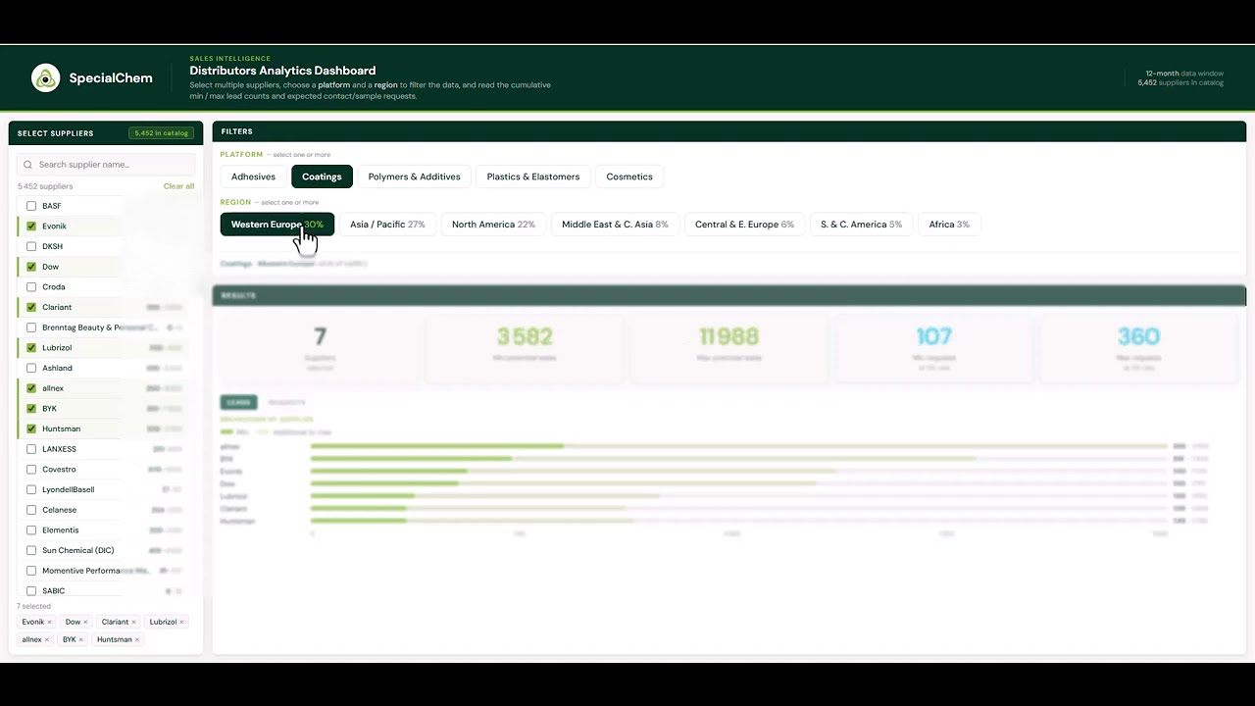Remove the allnex chip with its x

(46, 640)
